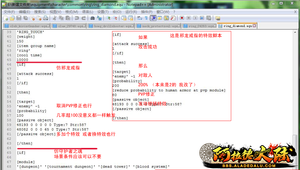Click the Print icon in the toolbar
This screenshot has width=300, height=170.
pos(46,18)
